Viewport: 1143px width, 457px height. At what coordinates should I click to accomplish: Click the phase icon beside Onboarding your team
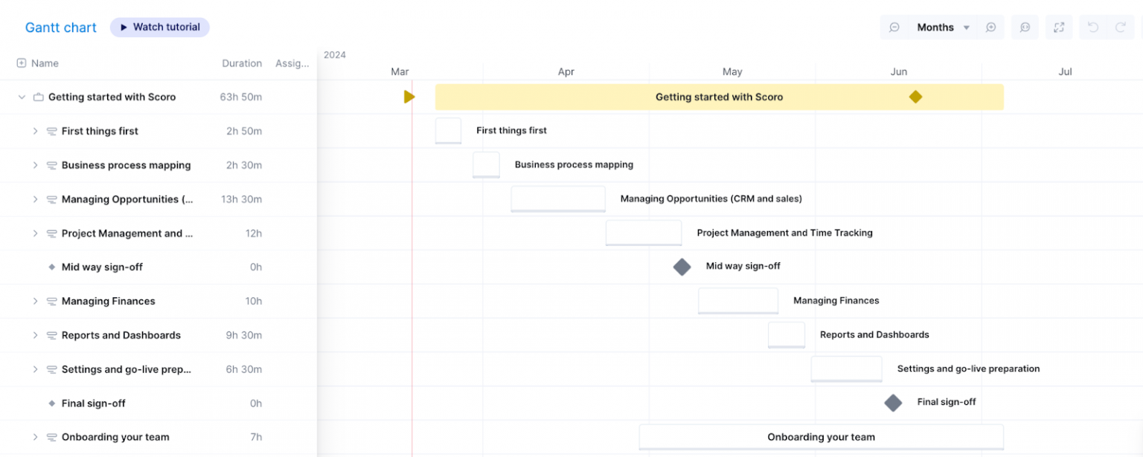52,438
